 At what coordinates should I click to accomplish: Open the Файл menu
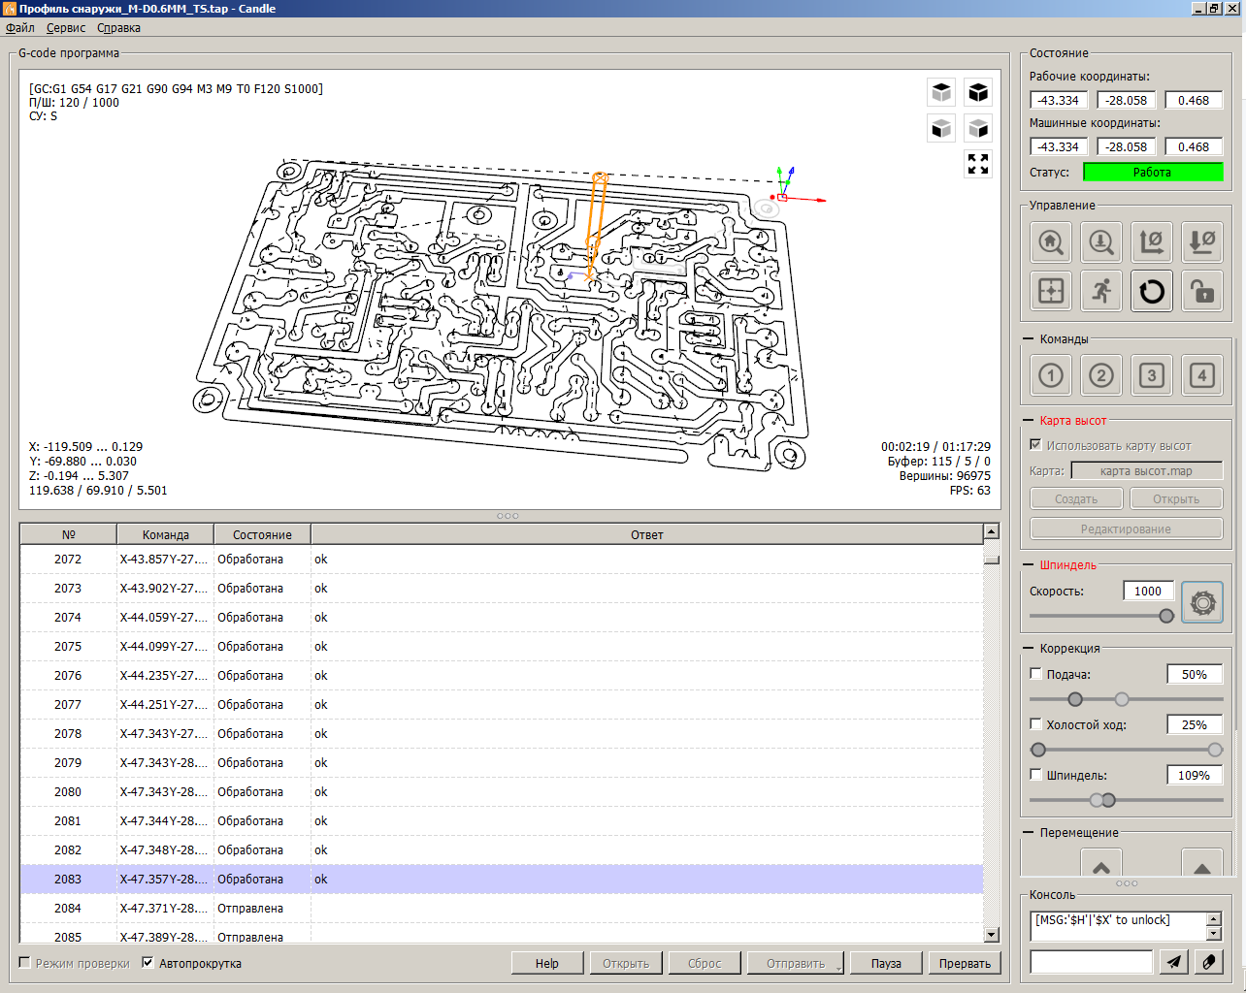[x=20, y=28]
